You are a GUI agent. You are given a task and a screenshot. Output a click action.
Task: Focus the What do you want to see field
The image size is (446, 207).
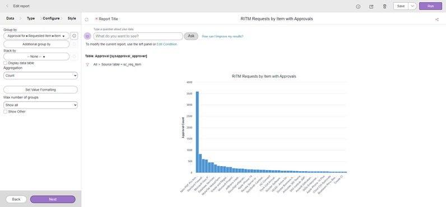(138, 36)
